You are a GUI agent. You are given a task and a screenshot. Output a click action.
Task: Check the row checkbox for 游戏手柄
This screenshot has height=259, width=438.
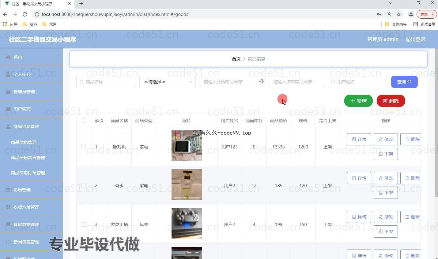pyautogui.click(x=84, y=224)
